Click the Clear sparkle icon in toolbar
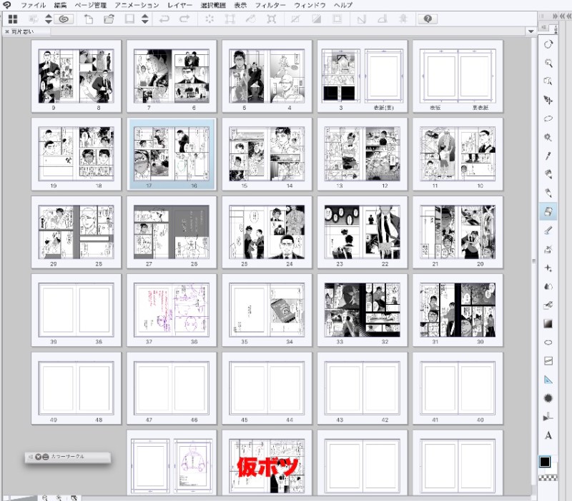The width and height of the screenshot is (572, 501). pos(209,19)
